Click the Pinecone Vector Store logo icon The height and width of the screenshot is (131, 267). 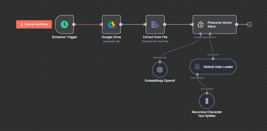pyautogui.click(x=201, y=24)
